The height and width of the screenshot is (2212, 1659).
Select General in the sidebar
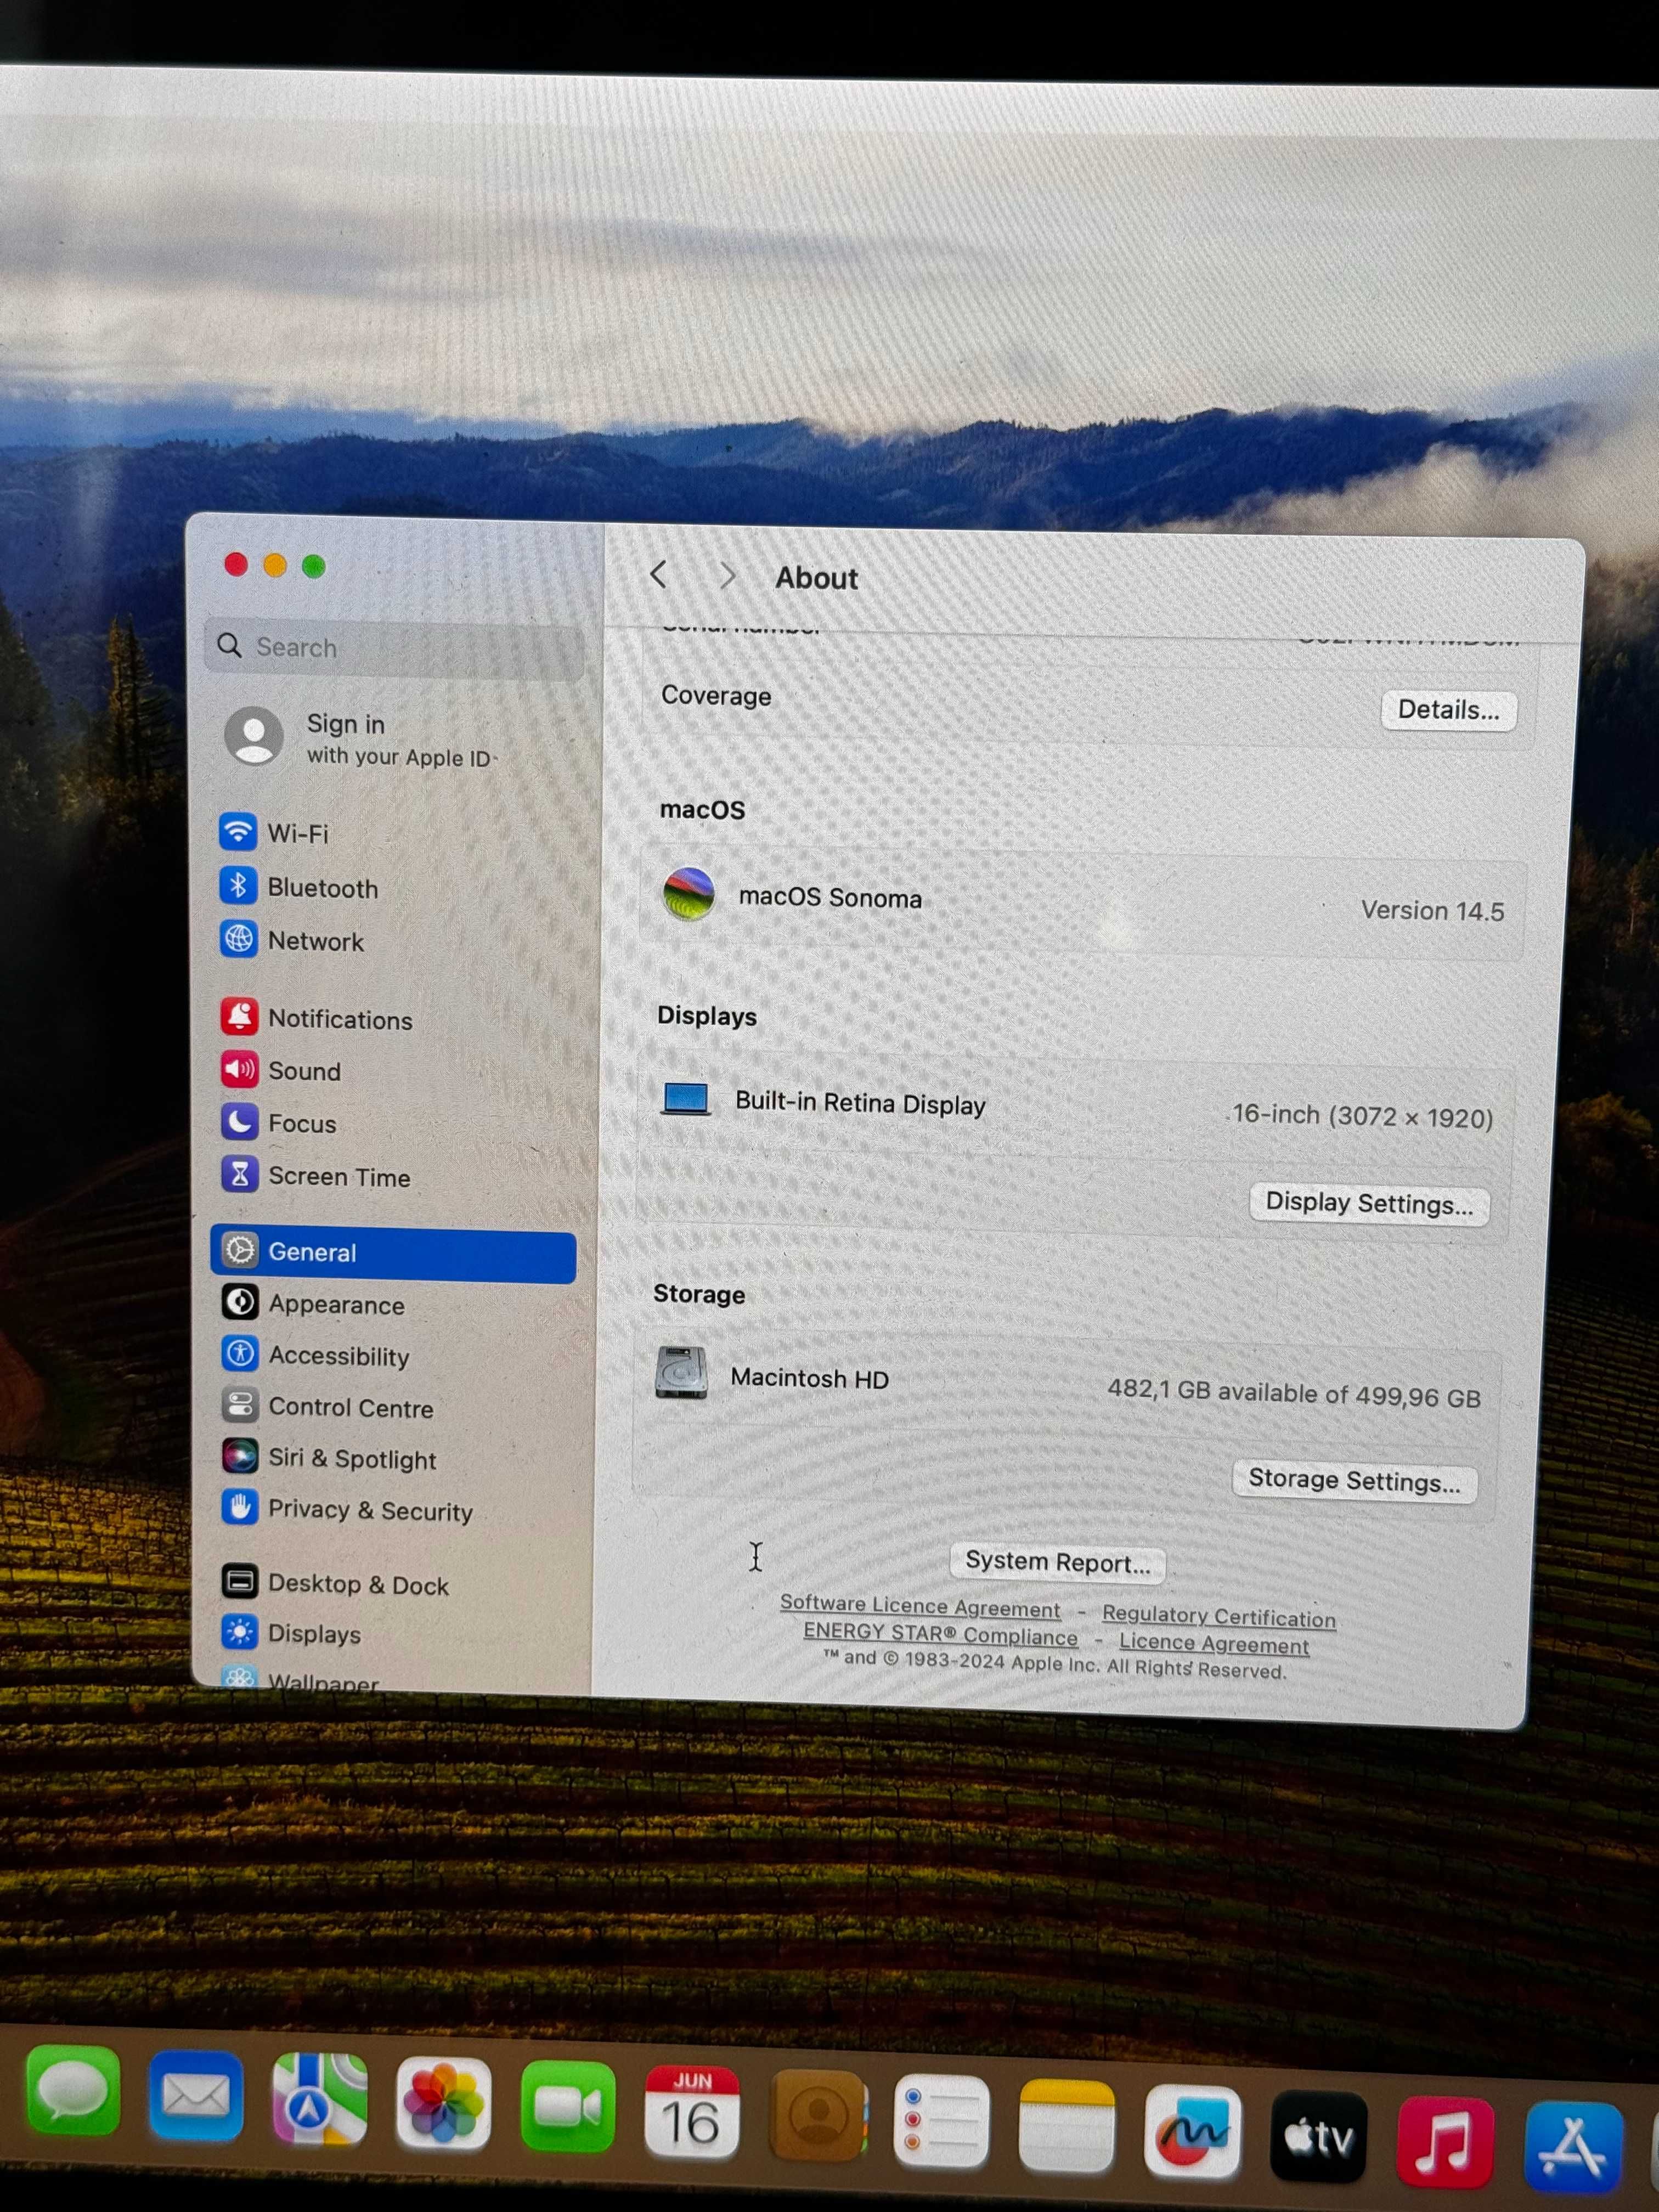pyautogui.click(x=394, y=1254)
